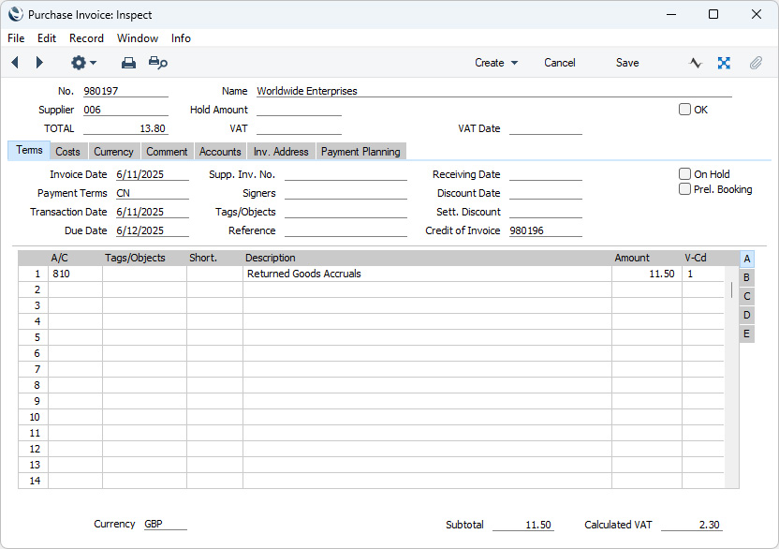Select flip B of the matrix
This screenshot has height=549, width=779.
tap(747, 277)
